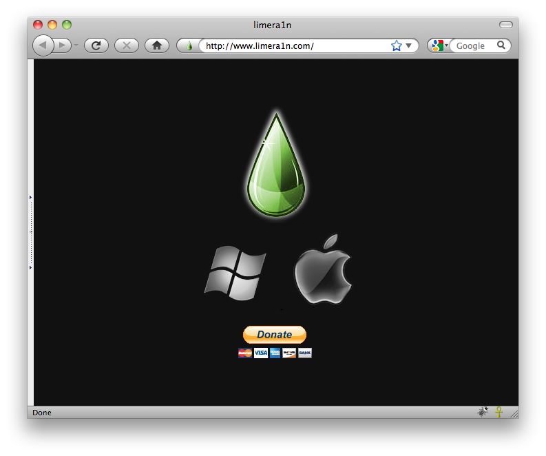Go back with the back arrow button
This screenshot has width=546, height=456.
[43, 45]
